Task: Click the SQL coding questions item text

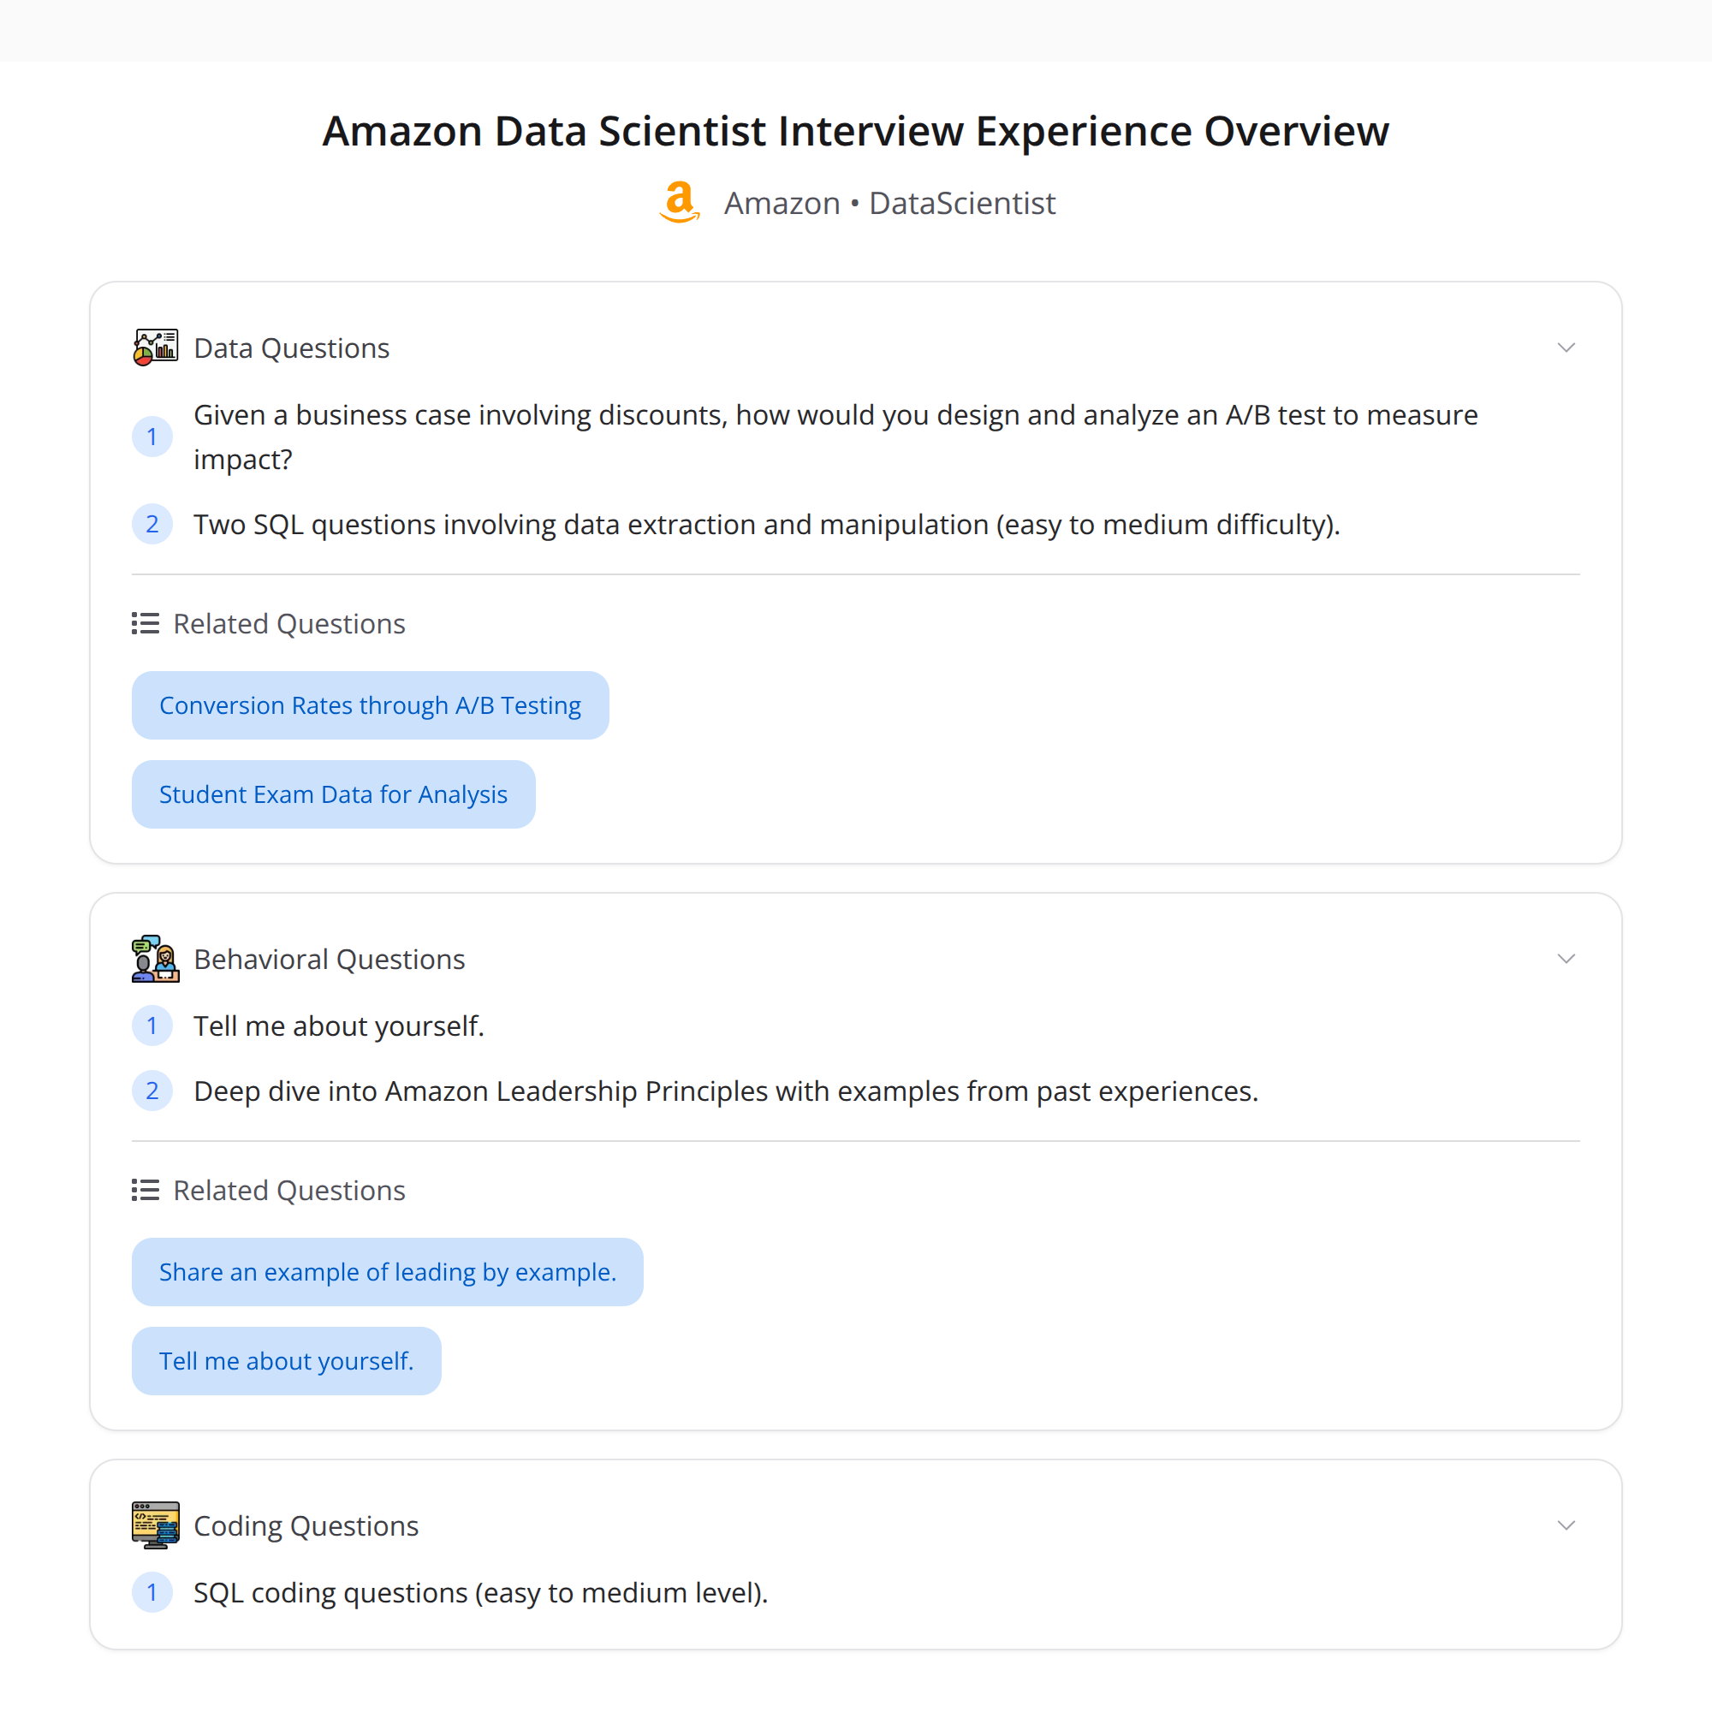Action: (480, 1592)
